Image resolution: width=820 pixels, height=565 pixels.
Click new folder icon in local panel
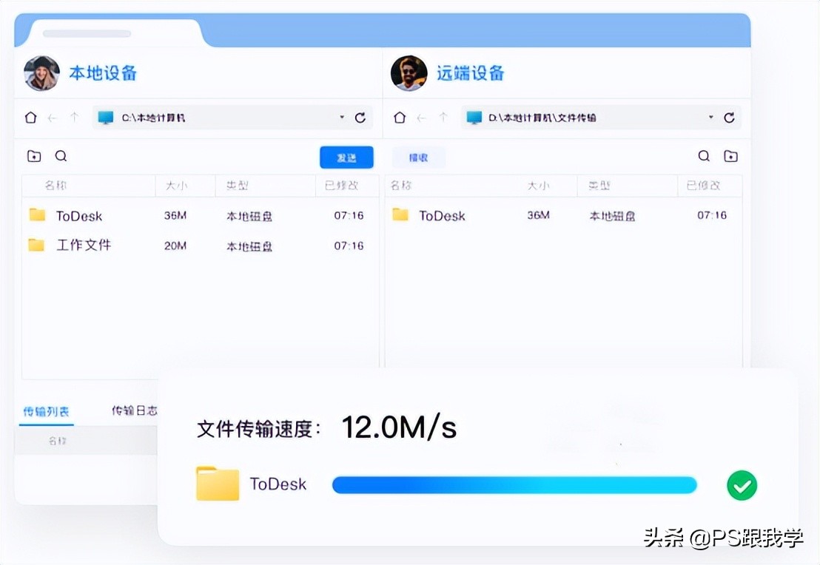point(34,156)
